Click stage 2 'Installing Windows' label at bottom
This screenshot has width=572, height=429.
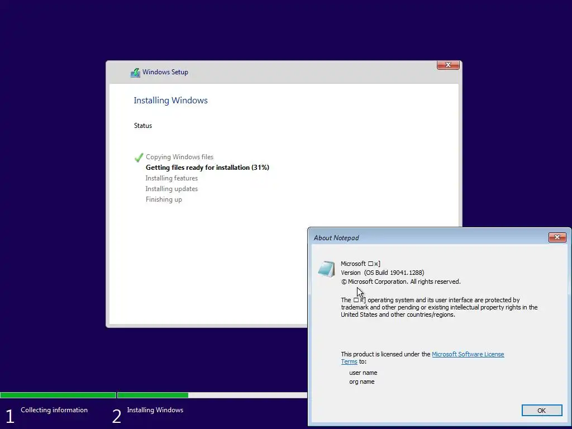click(155, 410)
